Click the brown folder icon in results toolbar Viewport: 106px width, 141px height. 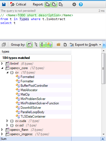(x=58, y=45)
